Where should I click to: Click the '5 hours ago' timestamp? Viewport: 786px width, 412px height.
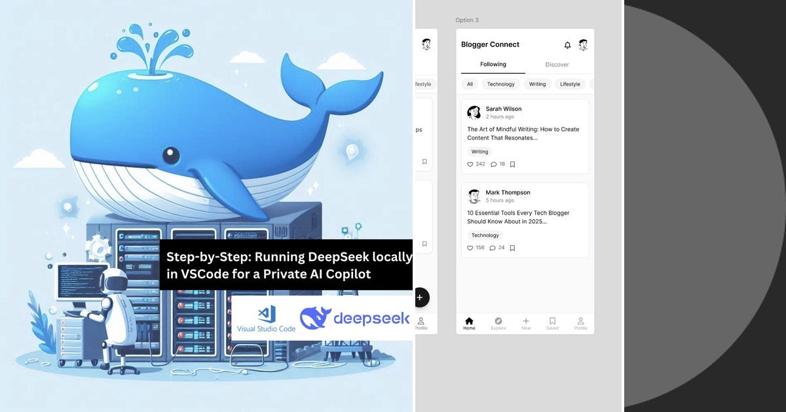tap(500, 201)
